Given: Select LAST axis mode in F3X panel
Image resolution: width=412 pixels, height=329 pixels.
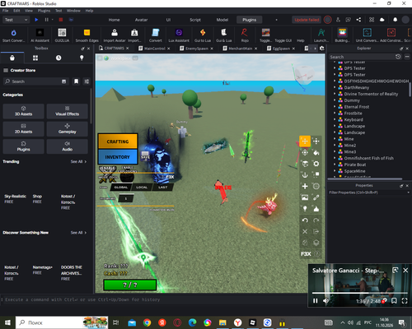Looking at the screenshot, I should [162, 188].
